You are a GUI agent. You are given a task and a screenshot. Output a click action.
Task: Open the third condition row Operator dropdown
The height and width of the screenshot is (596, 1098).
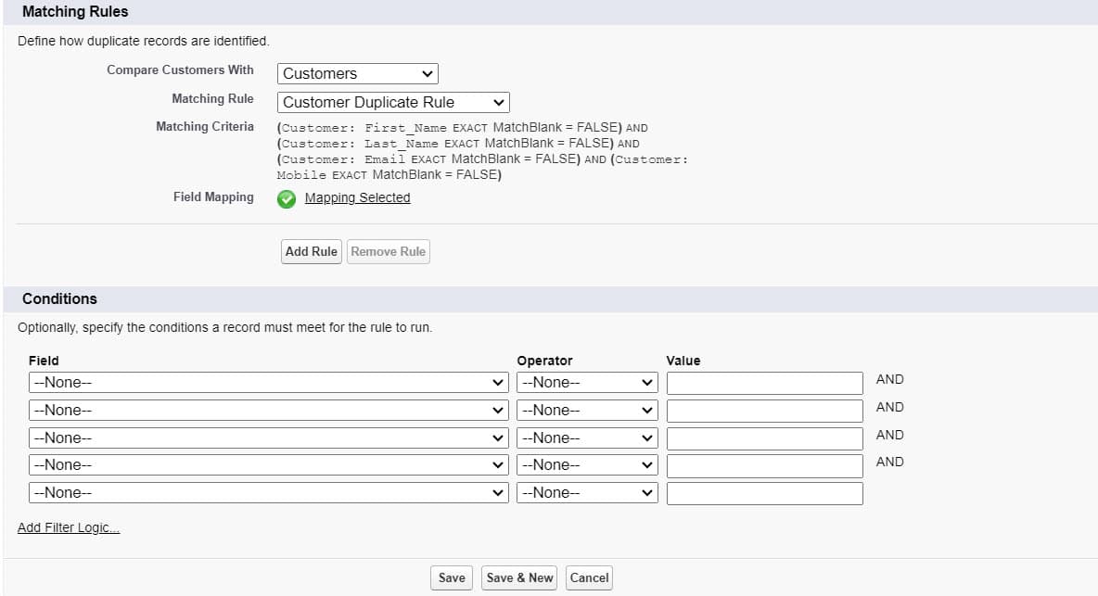pos(587,437)
